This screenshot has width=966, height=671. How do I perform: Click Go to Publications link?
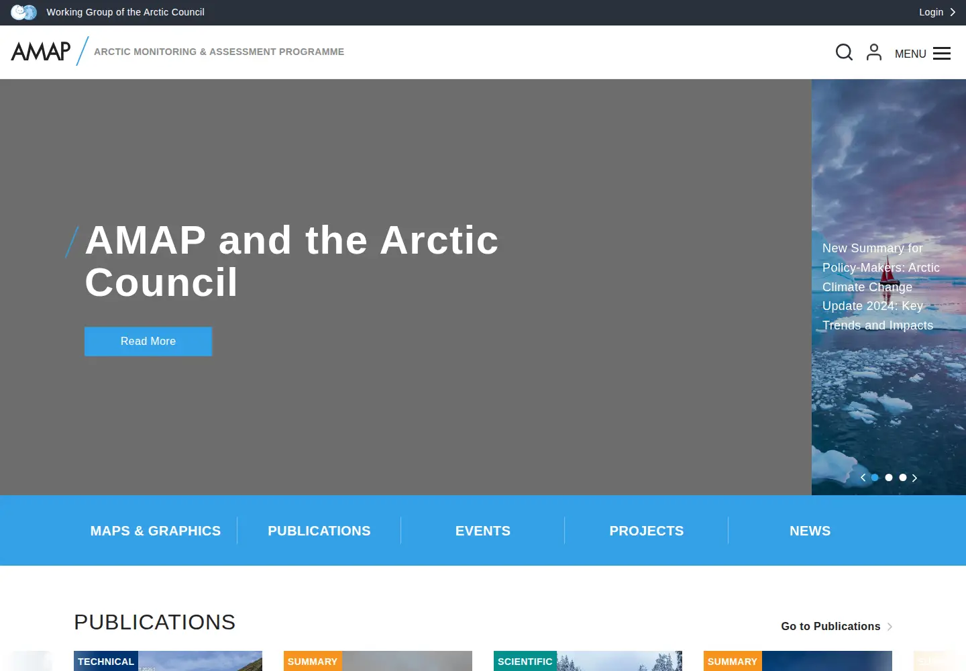[x=830, y=626]
